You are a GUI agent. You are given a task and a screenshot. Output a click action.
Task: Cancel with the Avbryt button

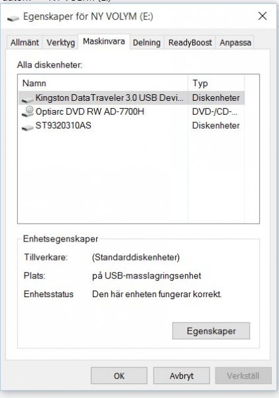click(182, 375)
